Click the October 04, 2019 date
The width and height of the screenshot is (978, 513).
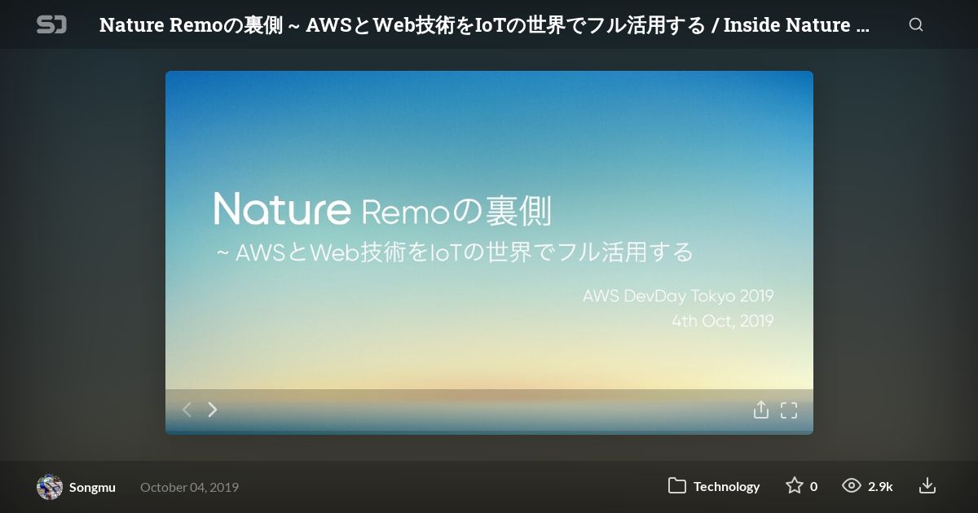pos(189,487)
